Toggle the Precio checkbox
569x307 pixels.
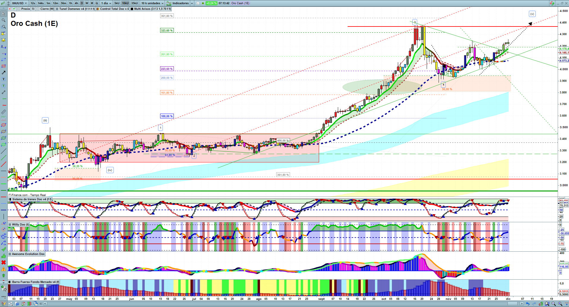click(x=19, y=9)
